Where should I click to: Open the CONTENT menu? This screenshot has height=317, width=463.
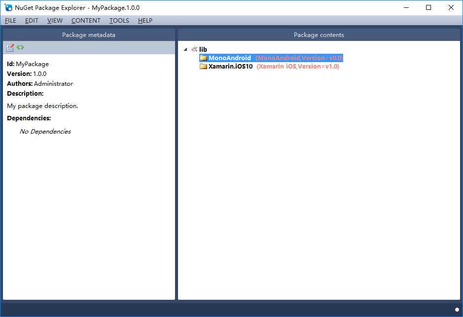click(86, 21)
